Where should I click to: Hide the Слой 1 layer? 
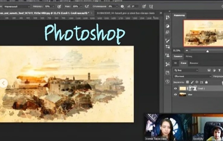(175, 88)
